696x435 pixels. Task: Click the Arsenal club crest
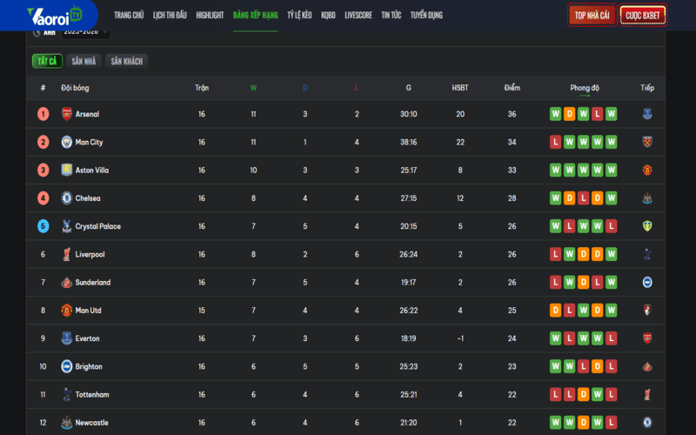pos(67,114)
